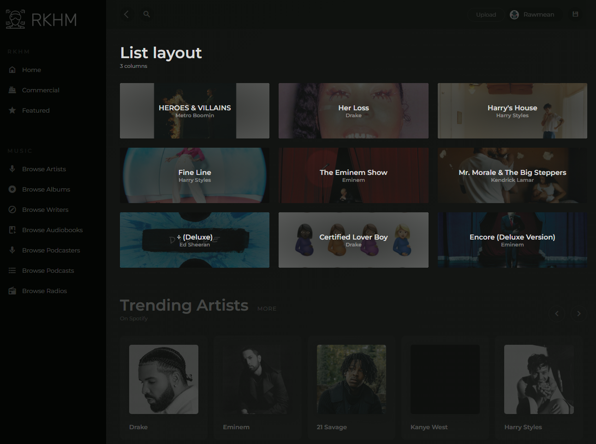Click the 'Ed Sheeran' artist subtitle
596x444 pixels.
click(195, 245)
